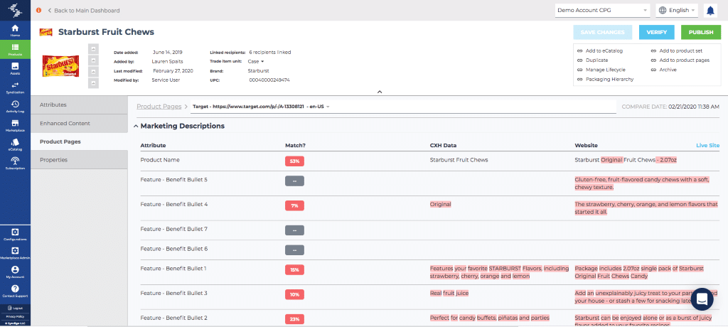Click the first small image thumbnail button
728x327 pixels.
point(93,48)
